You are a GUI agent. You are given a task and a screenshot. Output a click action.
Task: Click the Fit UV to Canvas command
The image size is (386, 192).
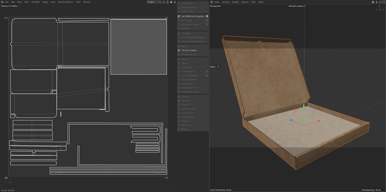click(x=189, y=50)
